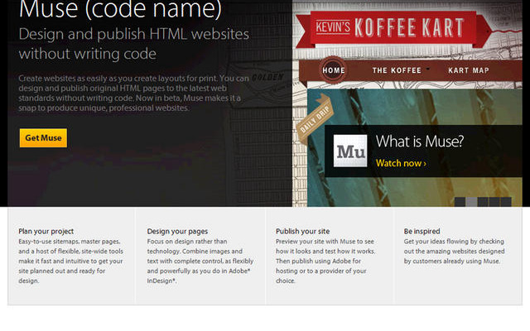Click the Mu logo icon
The width and height of the screenshot is (530, 331).
tap(350, 151)
